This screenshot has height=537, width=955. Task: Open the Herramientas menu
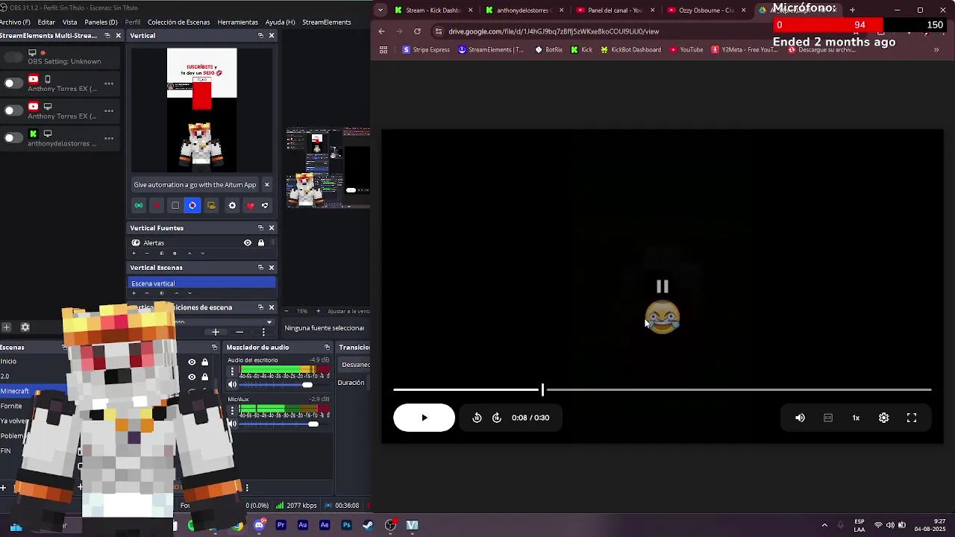tap(237, 22)
